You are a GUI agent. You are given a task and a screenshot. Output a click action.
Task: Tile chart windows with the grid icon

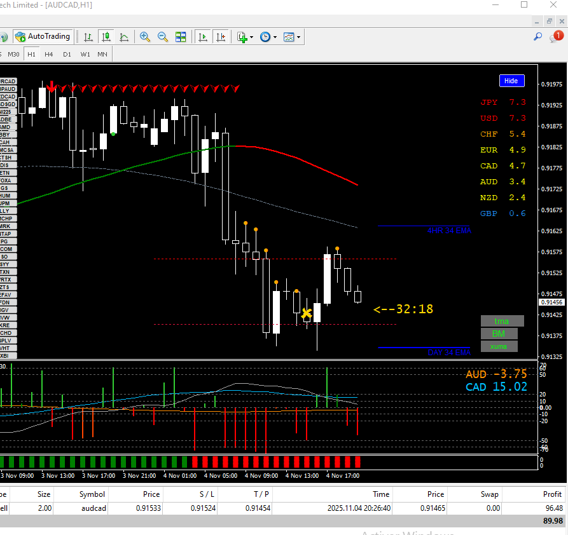click(181, 37)
